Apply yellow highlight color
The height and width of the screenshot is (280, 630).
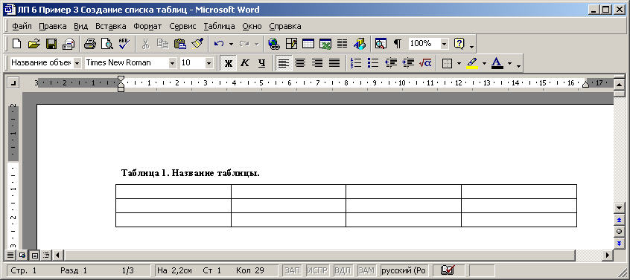coord(472,63)
